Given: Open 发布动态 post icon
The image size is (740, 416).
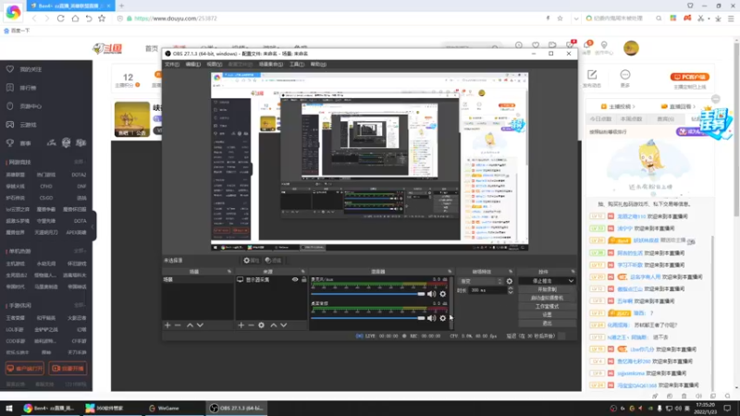Looking at the screenshot, I should click(592, 75).
